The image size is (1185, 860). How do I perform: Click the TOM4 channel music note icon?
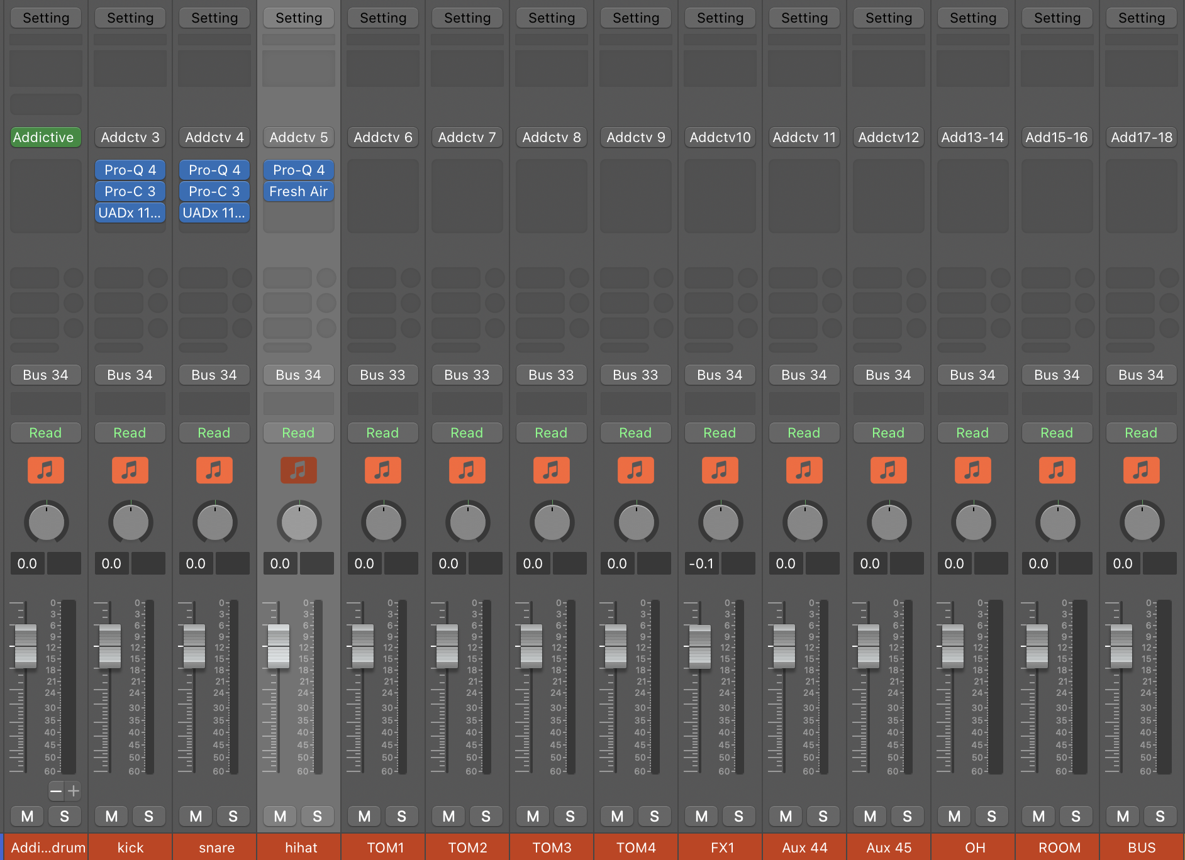click(636, 470)
